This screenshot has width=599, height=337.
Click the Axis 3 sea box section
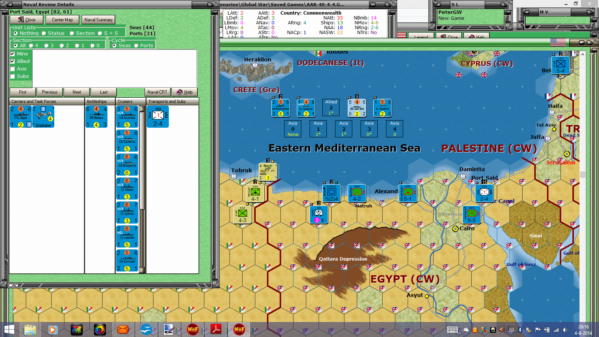[369, 129]
